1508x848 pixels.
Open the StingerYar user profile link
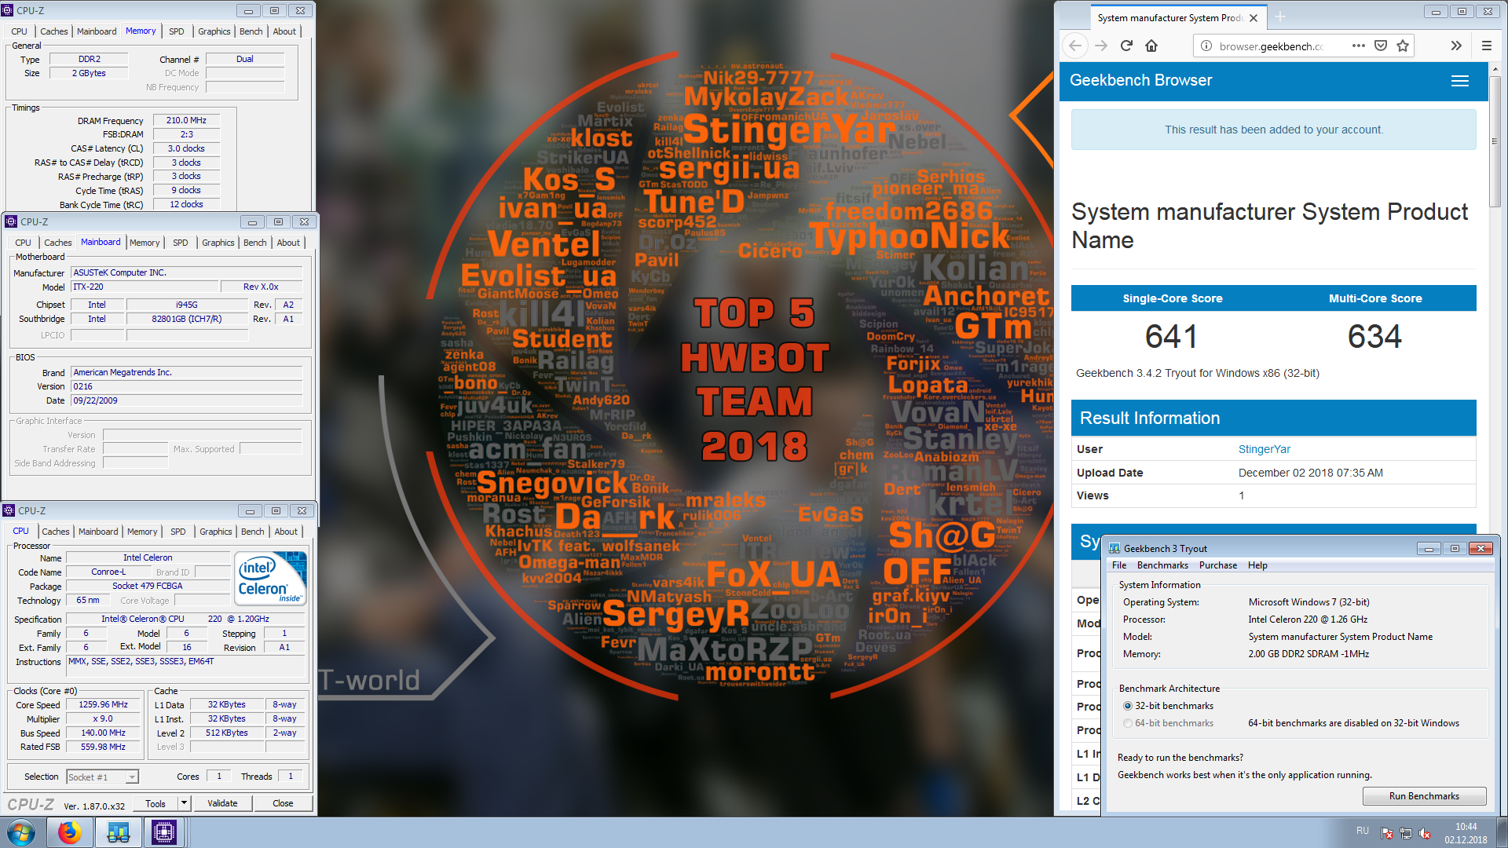click(1265, 449)
